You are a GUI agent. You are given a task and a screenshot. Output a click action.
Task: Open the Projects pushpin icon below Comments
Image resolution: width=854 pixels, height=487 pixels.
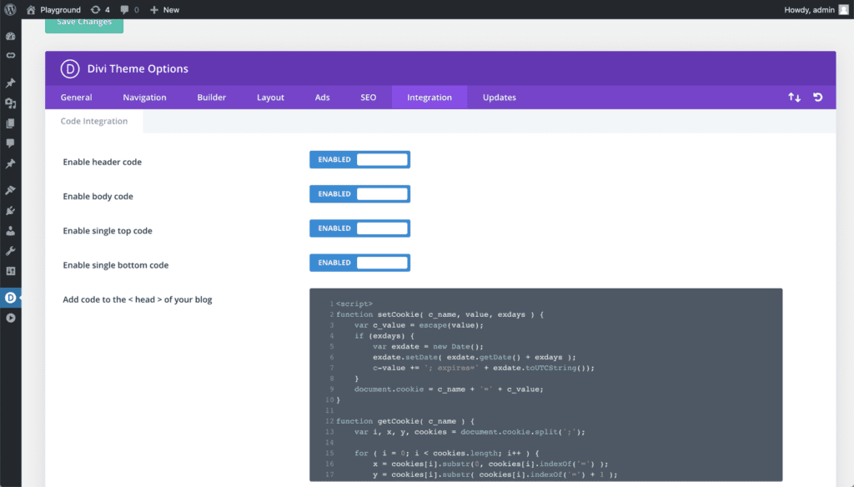[x=10, y=163]
